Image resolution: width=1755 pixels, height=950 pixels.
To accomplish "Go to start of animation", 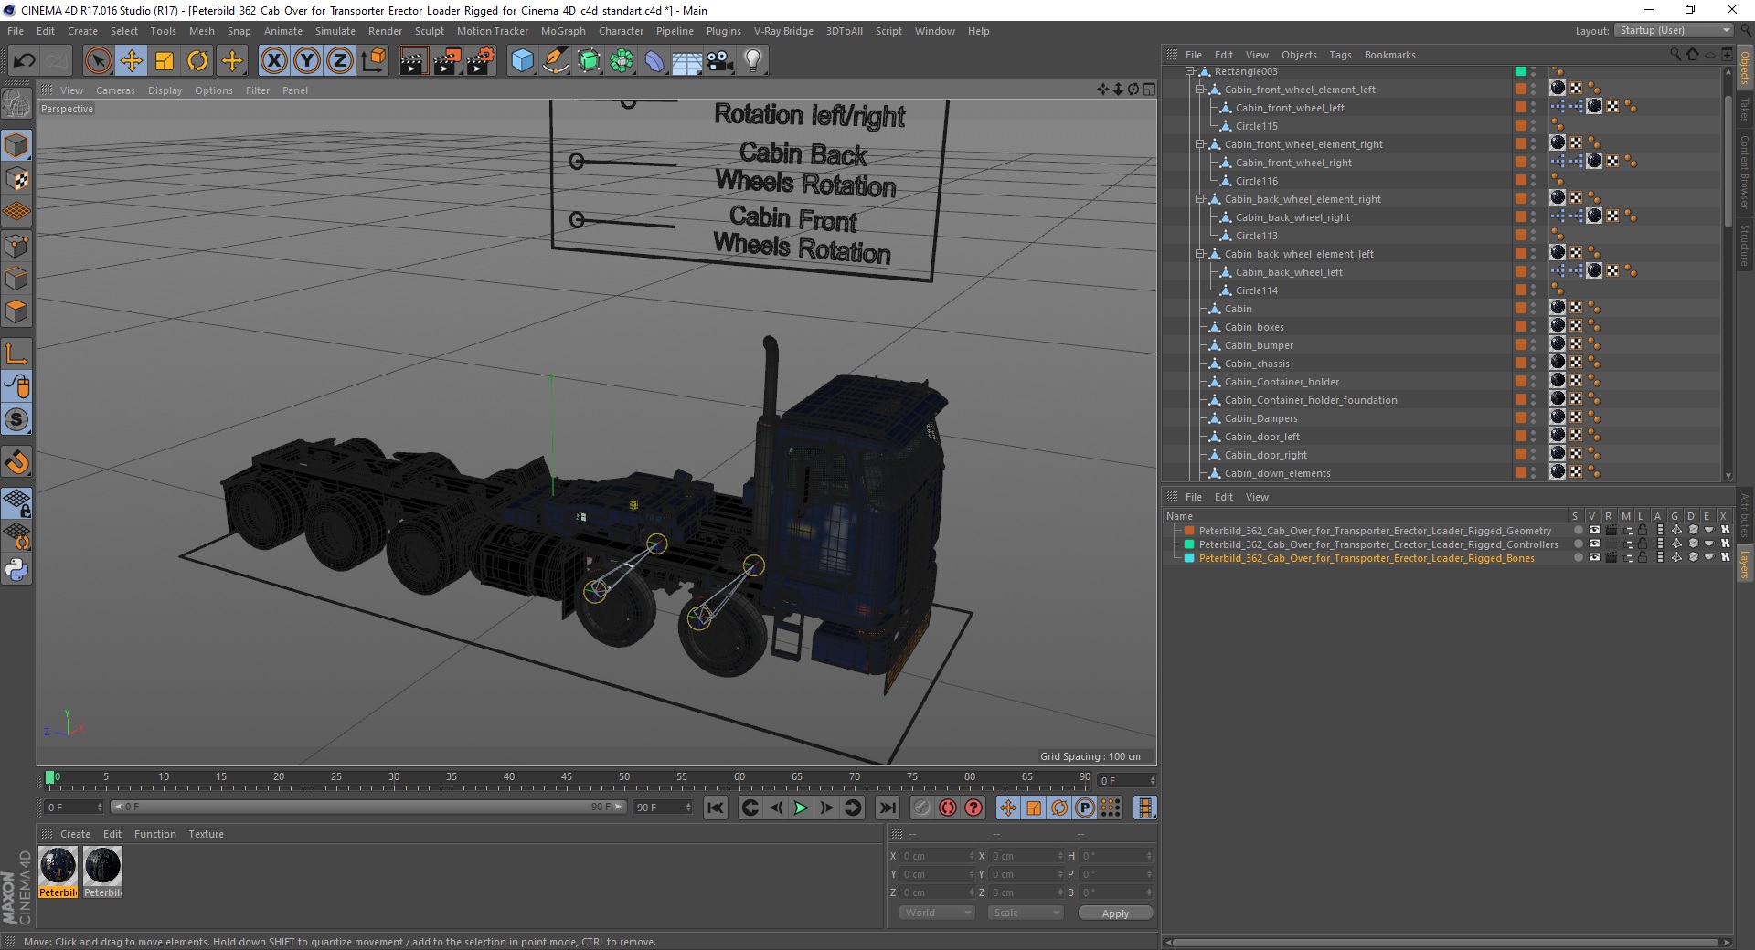I will [716, 807].
